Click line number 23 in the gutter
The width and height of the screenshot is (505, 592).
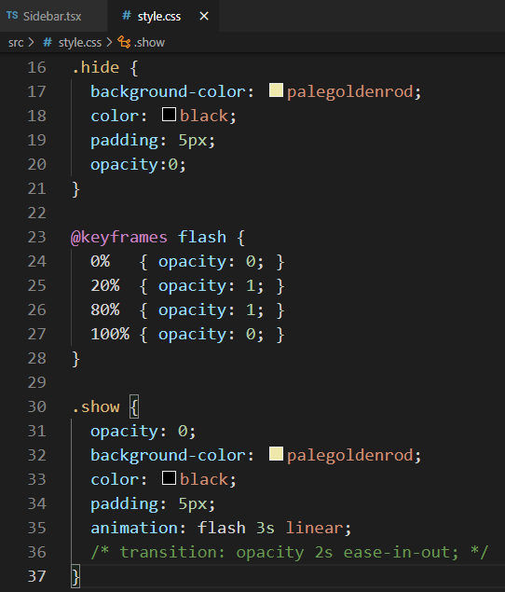(x=37, y=238)
